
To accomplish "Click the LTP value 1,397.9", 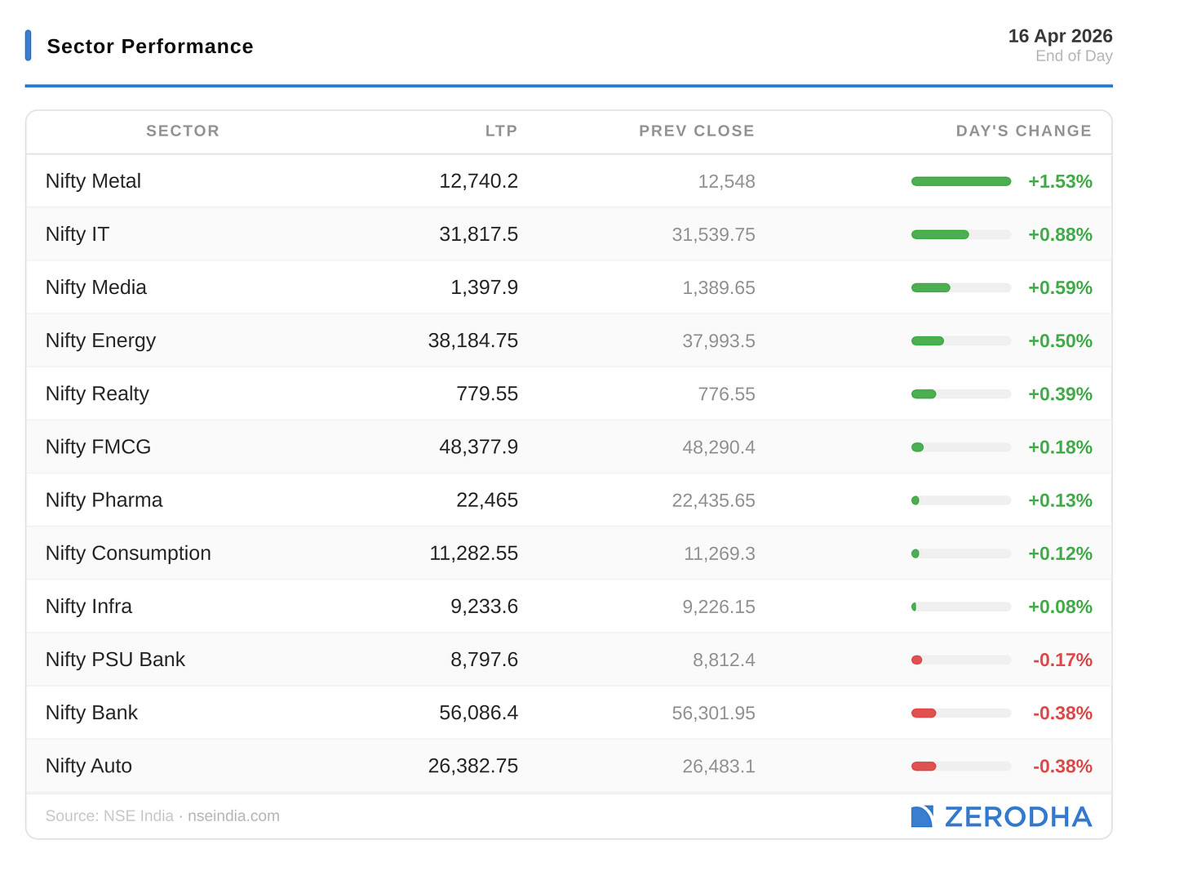I will tap(484, 287).
